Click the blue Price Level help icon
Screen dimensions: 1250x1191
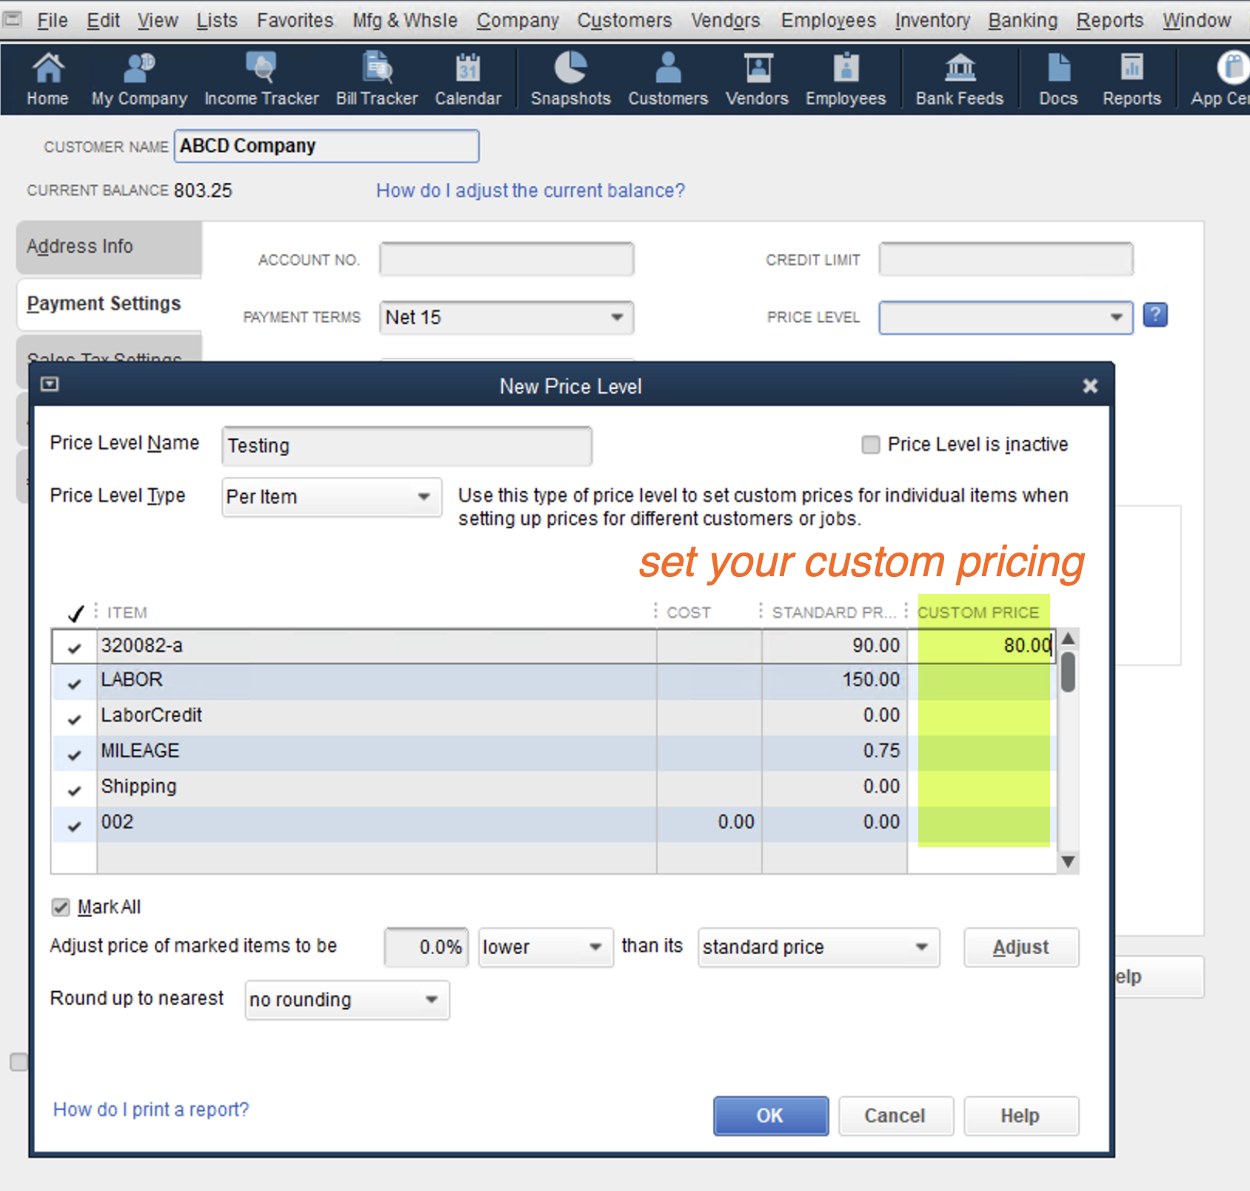[x=1154, y=316]
